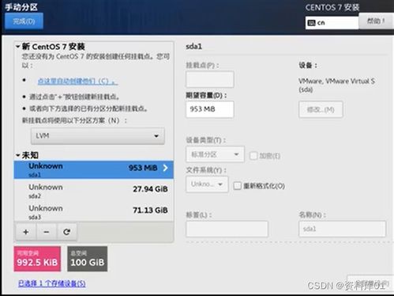Viewport: 394px width, 296px height.
Task: Click the plus icon to add mount point
Action: 26,232
